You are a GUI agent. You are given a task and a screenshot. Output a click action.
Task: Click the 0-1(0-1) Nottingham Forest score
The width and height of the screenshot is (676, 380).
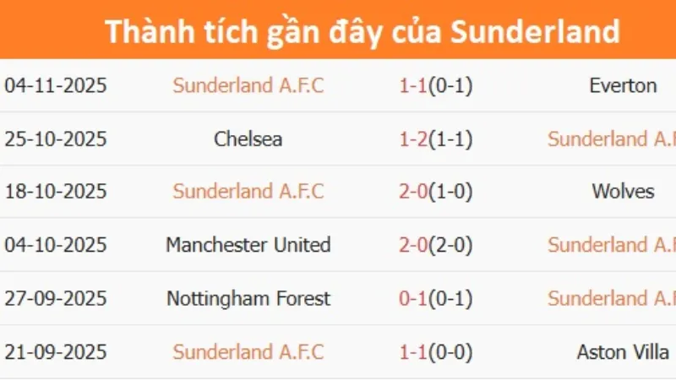point(435,298)
